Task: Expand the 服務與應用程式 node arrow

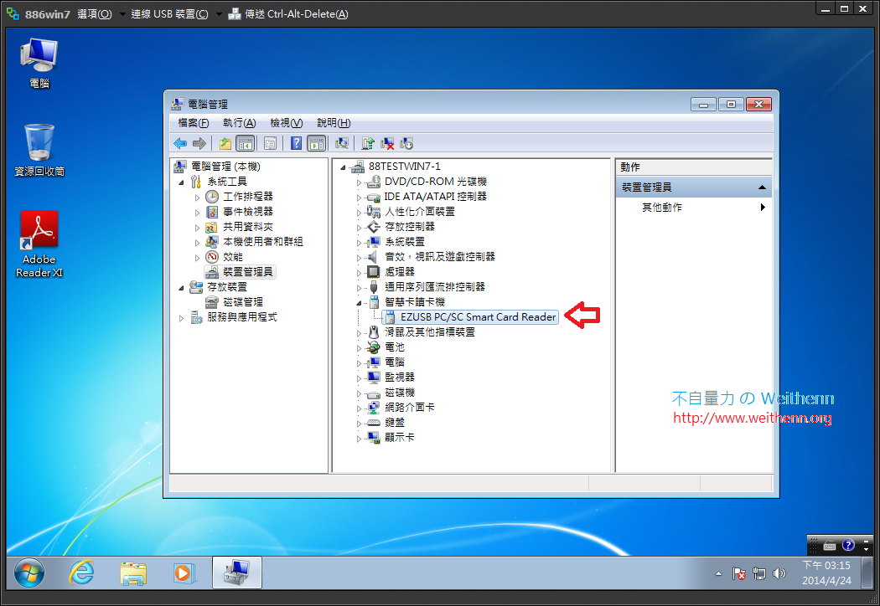Action: [181, 318]
